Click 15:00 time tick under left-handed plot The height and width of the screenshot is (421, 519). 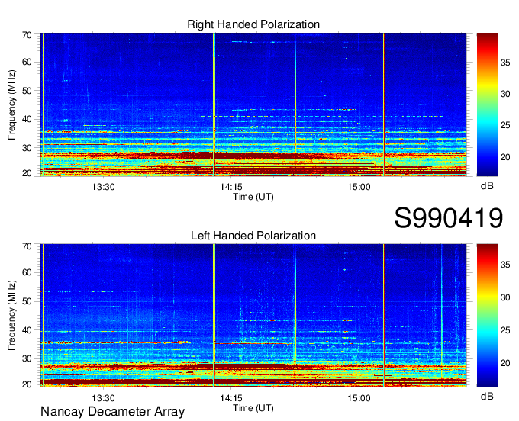click(359, 398)
